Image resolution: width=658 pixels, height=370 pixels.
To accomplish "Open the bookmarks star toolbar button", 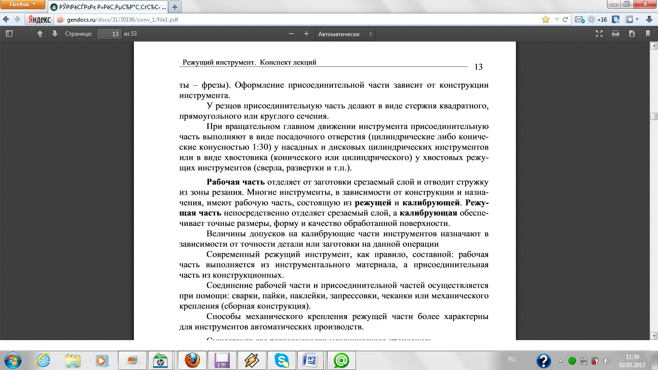I will 630,20.
